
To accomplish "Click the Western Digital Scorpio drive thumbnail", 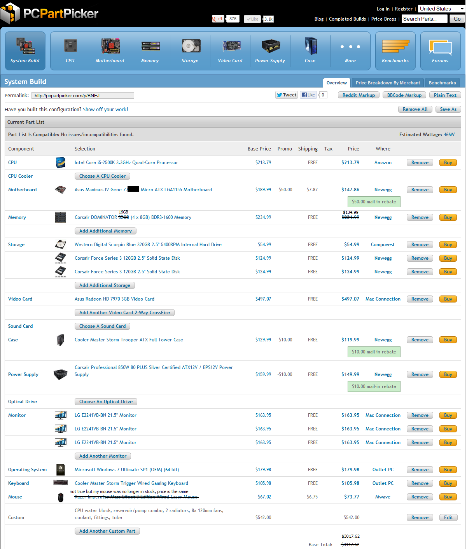I will [x=60, y=245].
